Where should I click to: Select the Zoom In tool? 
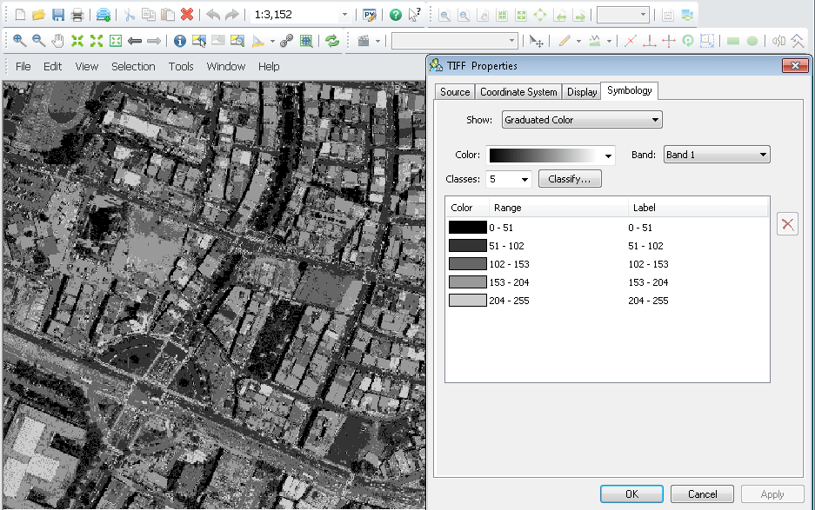point(19,40)
